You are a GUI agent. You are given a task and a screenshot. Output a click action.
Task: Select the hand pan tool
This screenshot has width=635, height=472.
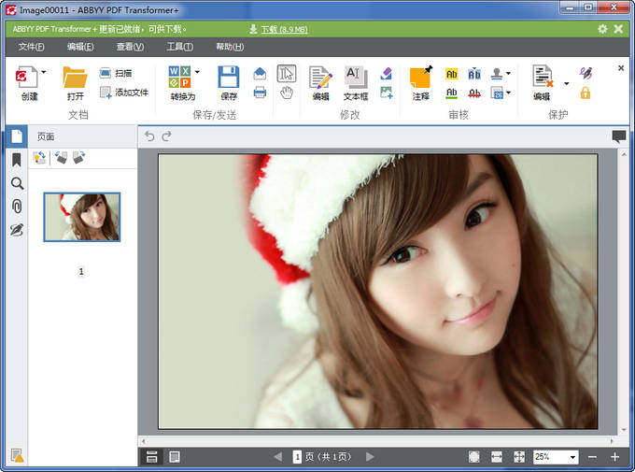click(x=287, y=92)
